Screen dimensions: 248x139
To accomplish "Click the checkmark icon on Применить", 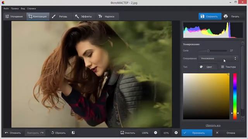I will 185,133.
